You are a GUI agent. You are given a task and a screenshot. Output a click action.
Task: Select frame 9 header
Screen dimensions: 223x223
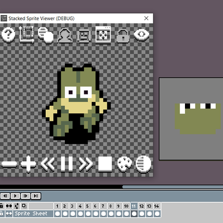pos(118,206)
